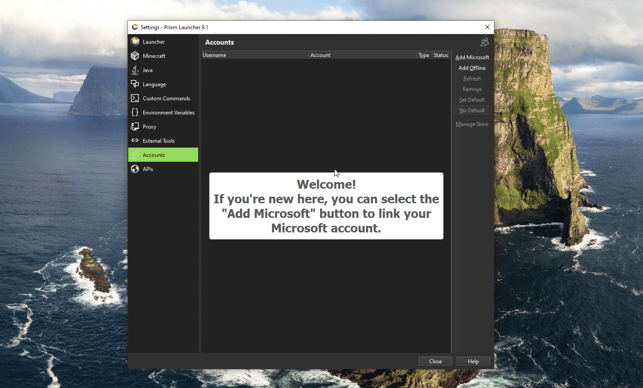The width and height of the screenshot is (643, 388).
Task: Click the Remove button
Action: point(472,89)
